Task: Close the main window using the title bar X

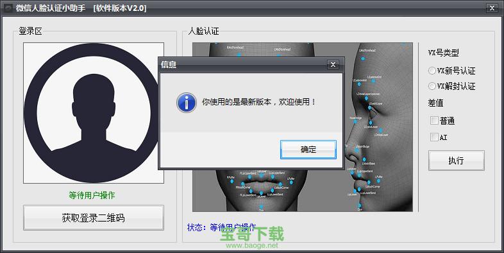Action: (492, 8)
